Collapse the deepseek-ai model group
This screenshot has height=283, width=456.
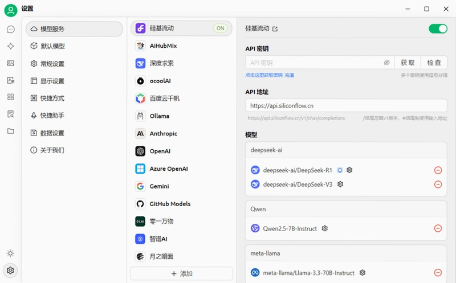(x=346, y=150)
